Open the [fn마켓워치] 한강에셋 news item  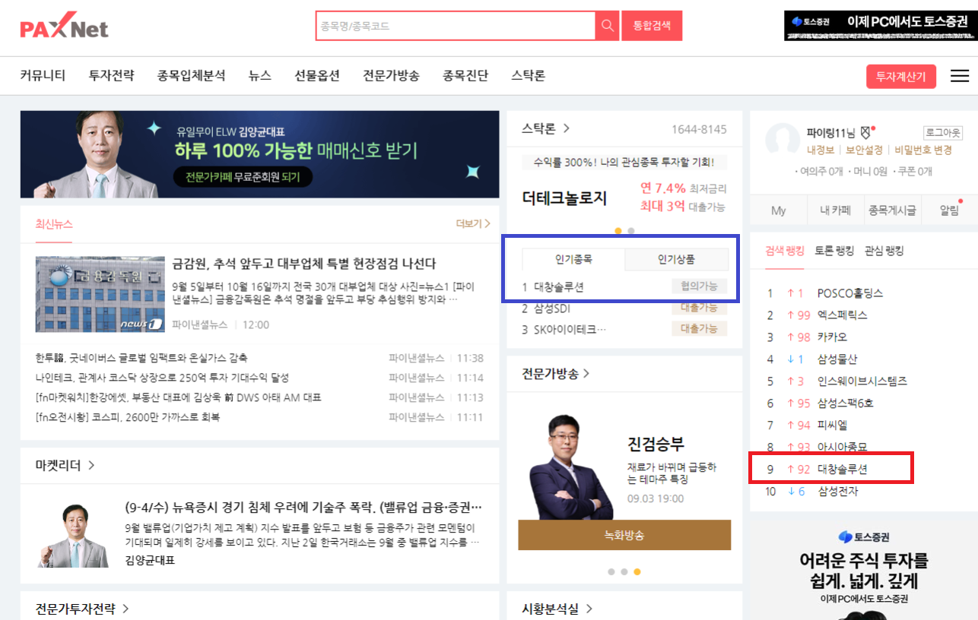pos(178,397)
